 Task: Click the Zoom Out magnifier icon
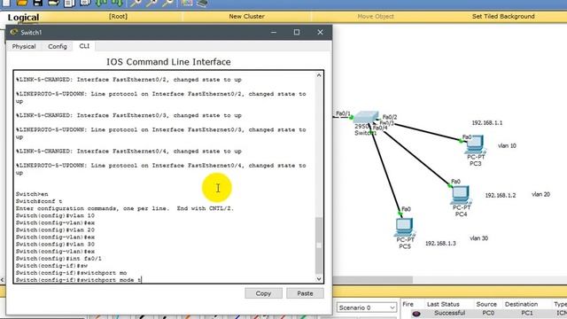167,4
